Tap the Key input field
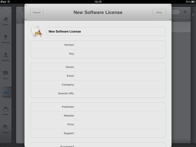 (120, 54)
